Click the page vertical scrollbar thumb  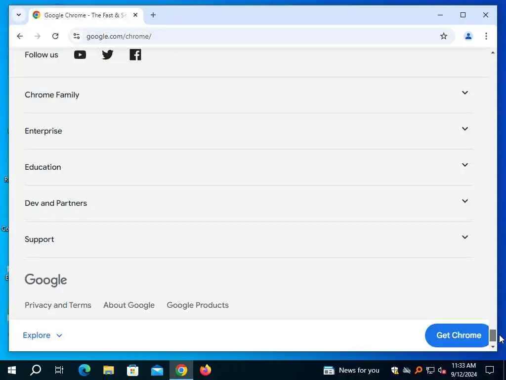tap(493, 335)
